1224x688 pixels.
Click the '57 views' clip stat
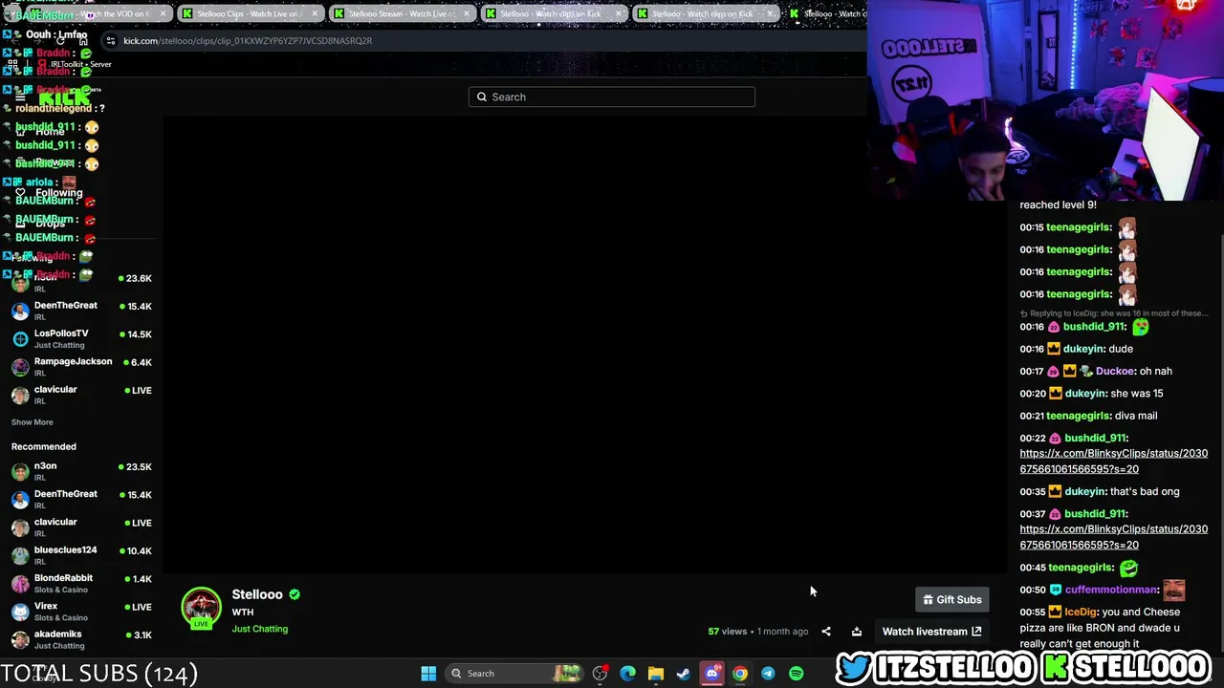pos(727,632)
